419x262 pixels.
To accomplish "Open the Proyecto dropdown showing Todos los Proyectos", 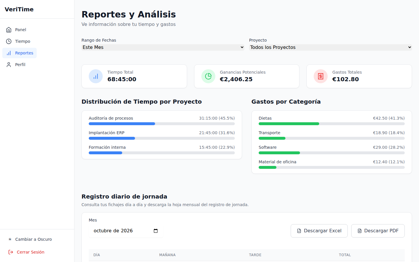I will tap(331, 47).
